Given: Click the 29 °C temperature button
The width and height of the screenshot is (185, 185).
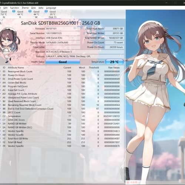Looking at the screenshot, I should (x=114, y=62).
